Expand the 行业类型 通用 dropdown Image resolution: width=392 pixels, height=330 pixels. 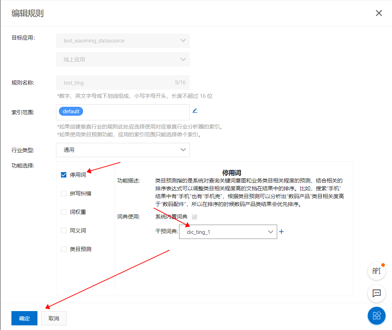[x=123, y=150]
